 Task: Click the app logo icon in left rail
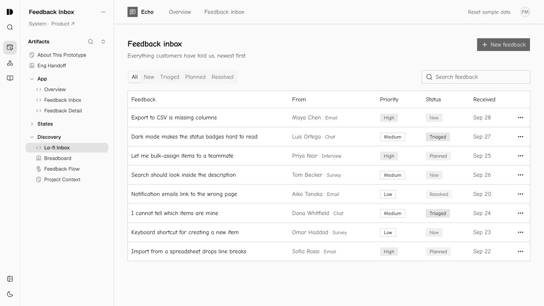pyautogui.click(x=10, y=12)
